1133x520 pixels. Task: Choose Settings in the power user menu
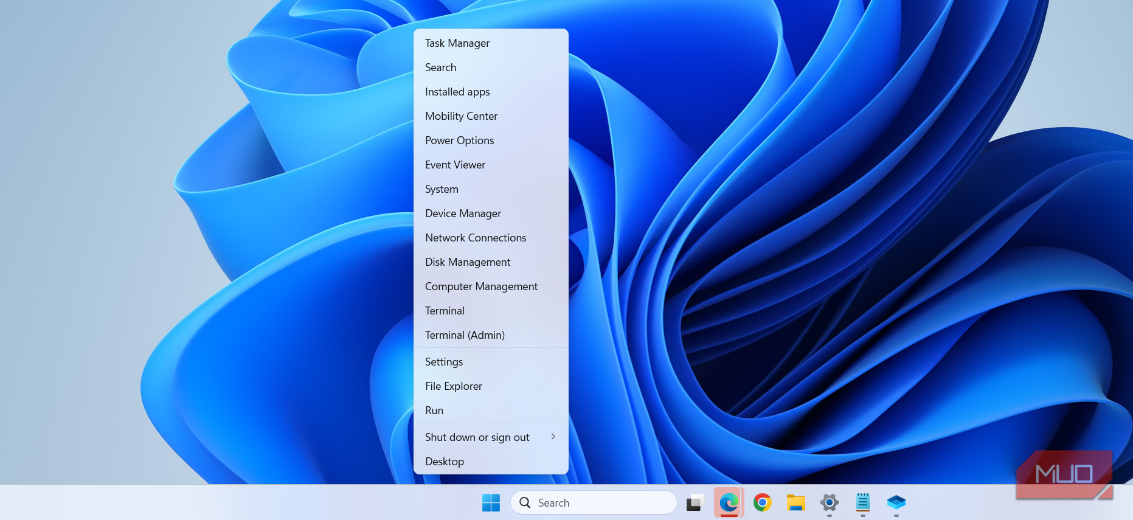pos(491,362)
